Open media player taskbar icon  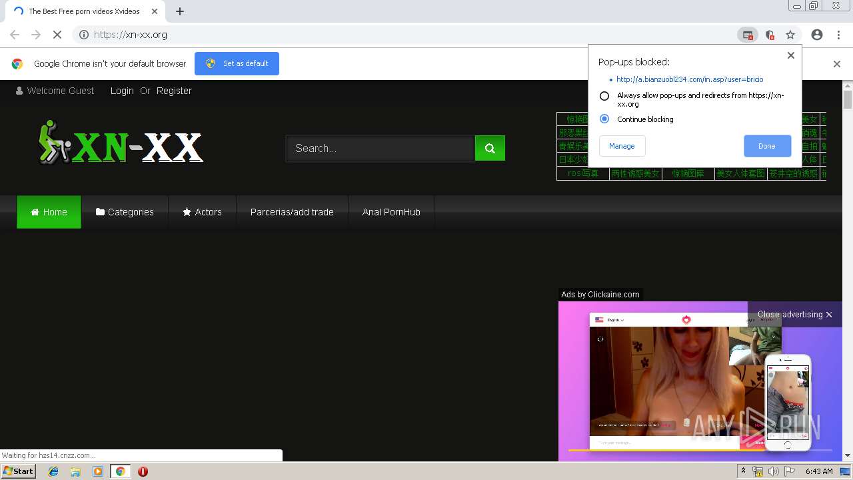click(98, 471)
